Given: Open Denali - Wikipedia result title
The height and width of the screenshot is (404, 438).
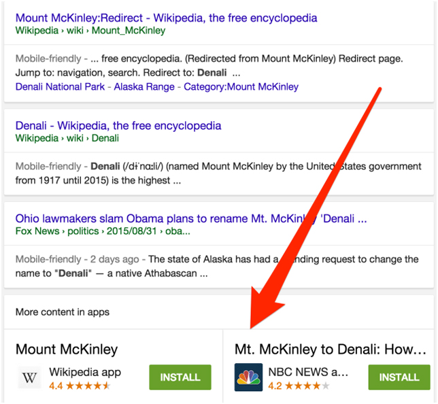Looking at the screenshot, I should [118, 126].
